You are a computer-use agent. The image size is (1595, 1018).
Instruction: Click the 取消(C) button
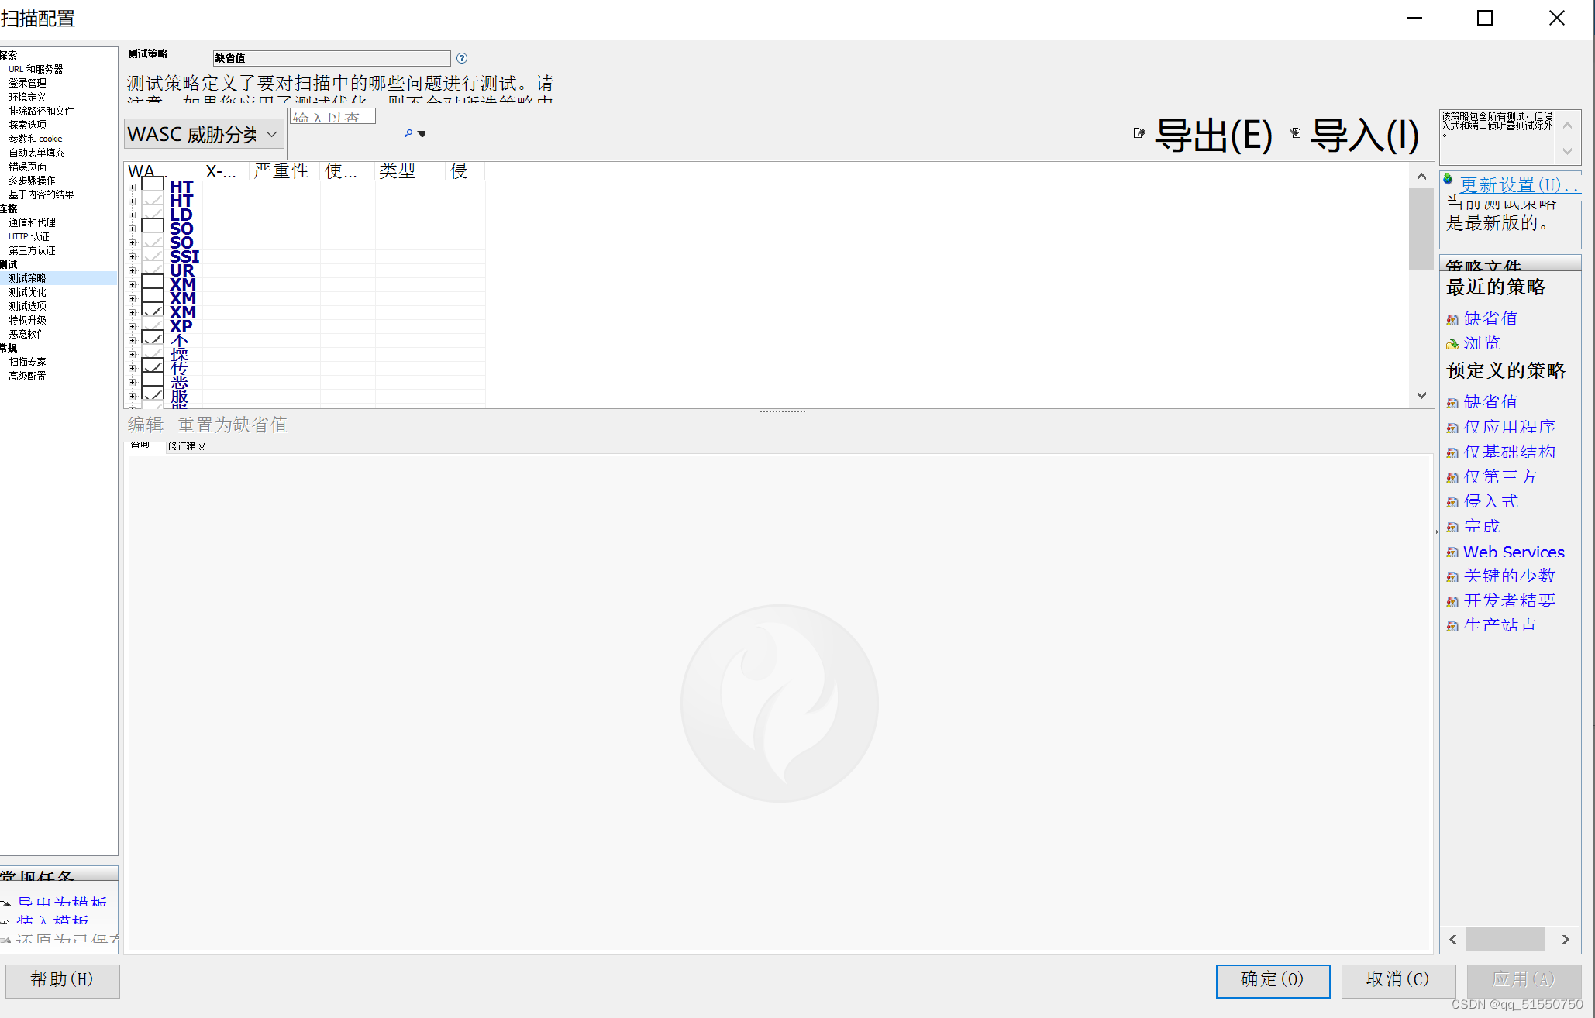[1398, 980]
